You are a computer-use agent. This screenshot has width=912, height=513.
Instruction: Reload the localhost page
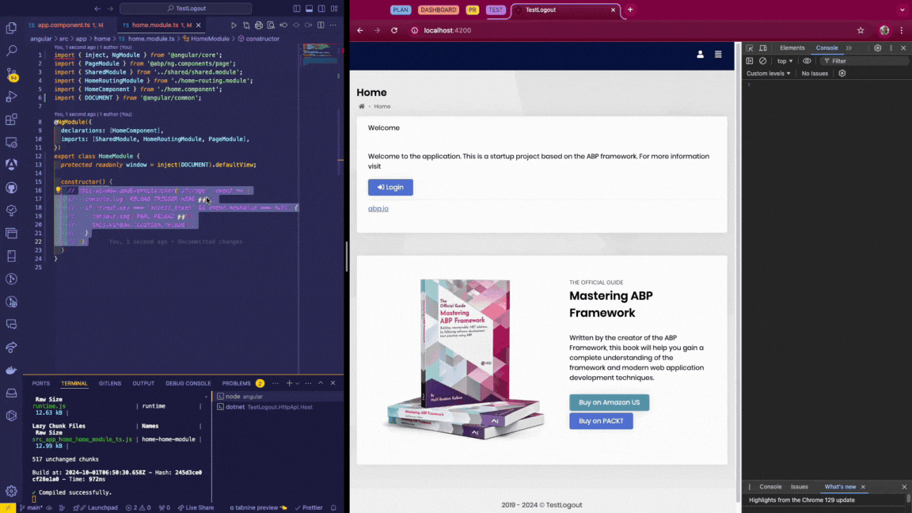point(394,30)
